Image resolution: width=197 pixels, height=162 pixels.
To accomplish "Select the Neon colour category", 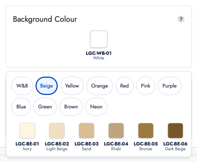I will (x=96, y=107).
